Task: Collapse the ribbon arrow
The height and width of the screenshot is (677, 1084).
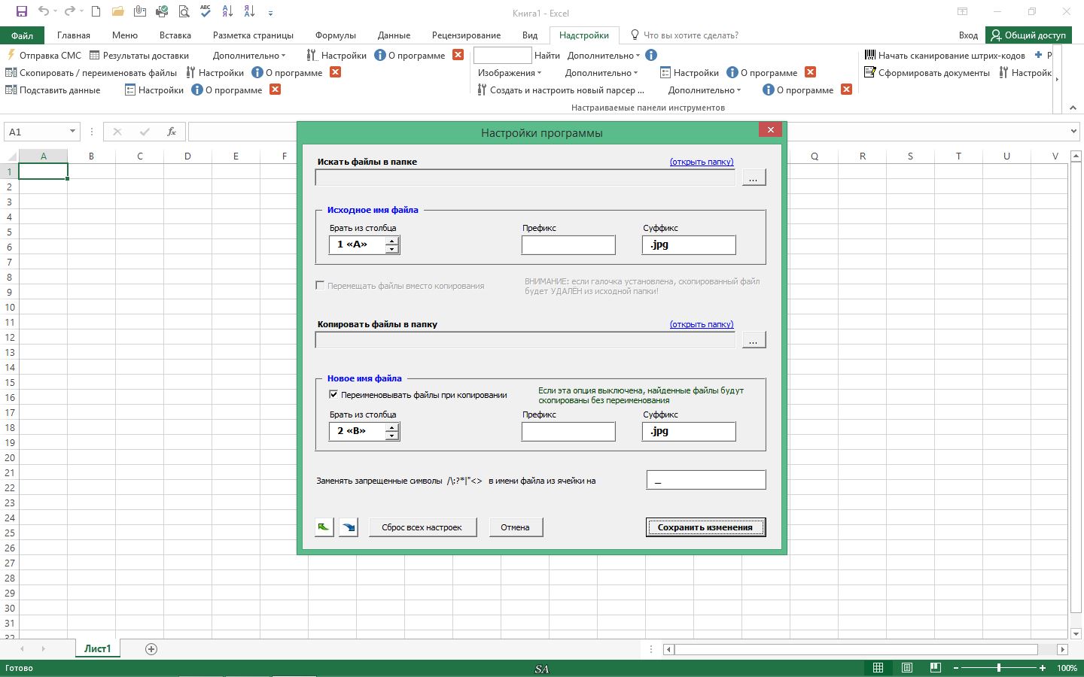Action: pyautogui.click(x=1074, y=108)
